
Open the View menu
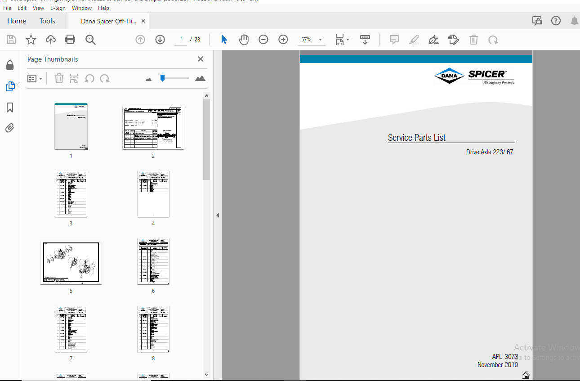(39, 8)
